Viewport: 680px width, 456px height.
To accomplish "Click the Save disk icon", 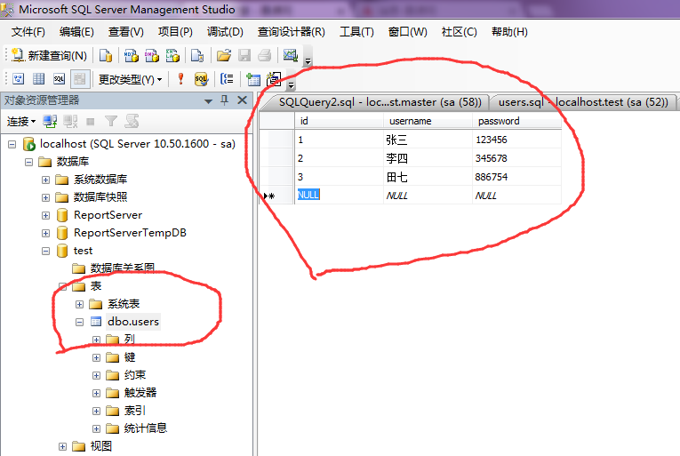I will coord(244,55).
